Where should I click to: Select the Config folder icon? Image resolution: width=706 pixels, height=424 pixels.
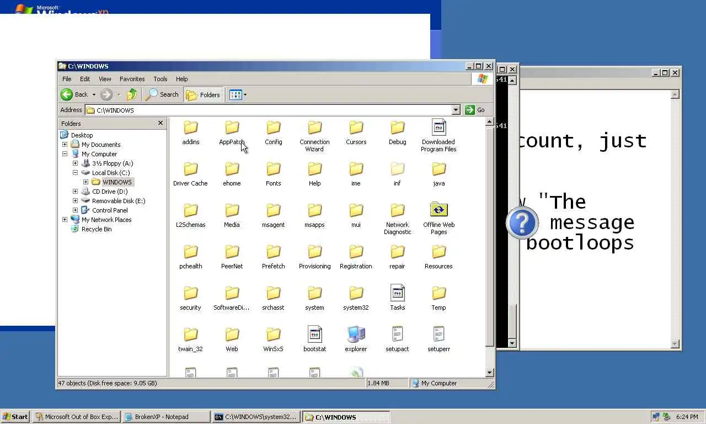pos(274,128)
